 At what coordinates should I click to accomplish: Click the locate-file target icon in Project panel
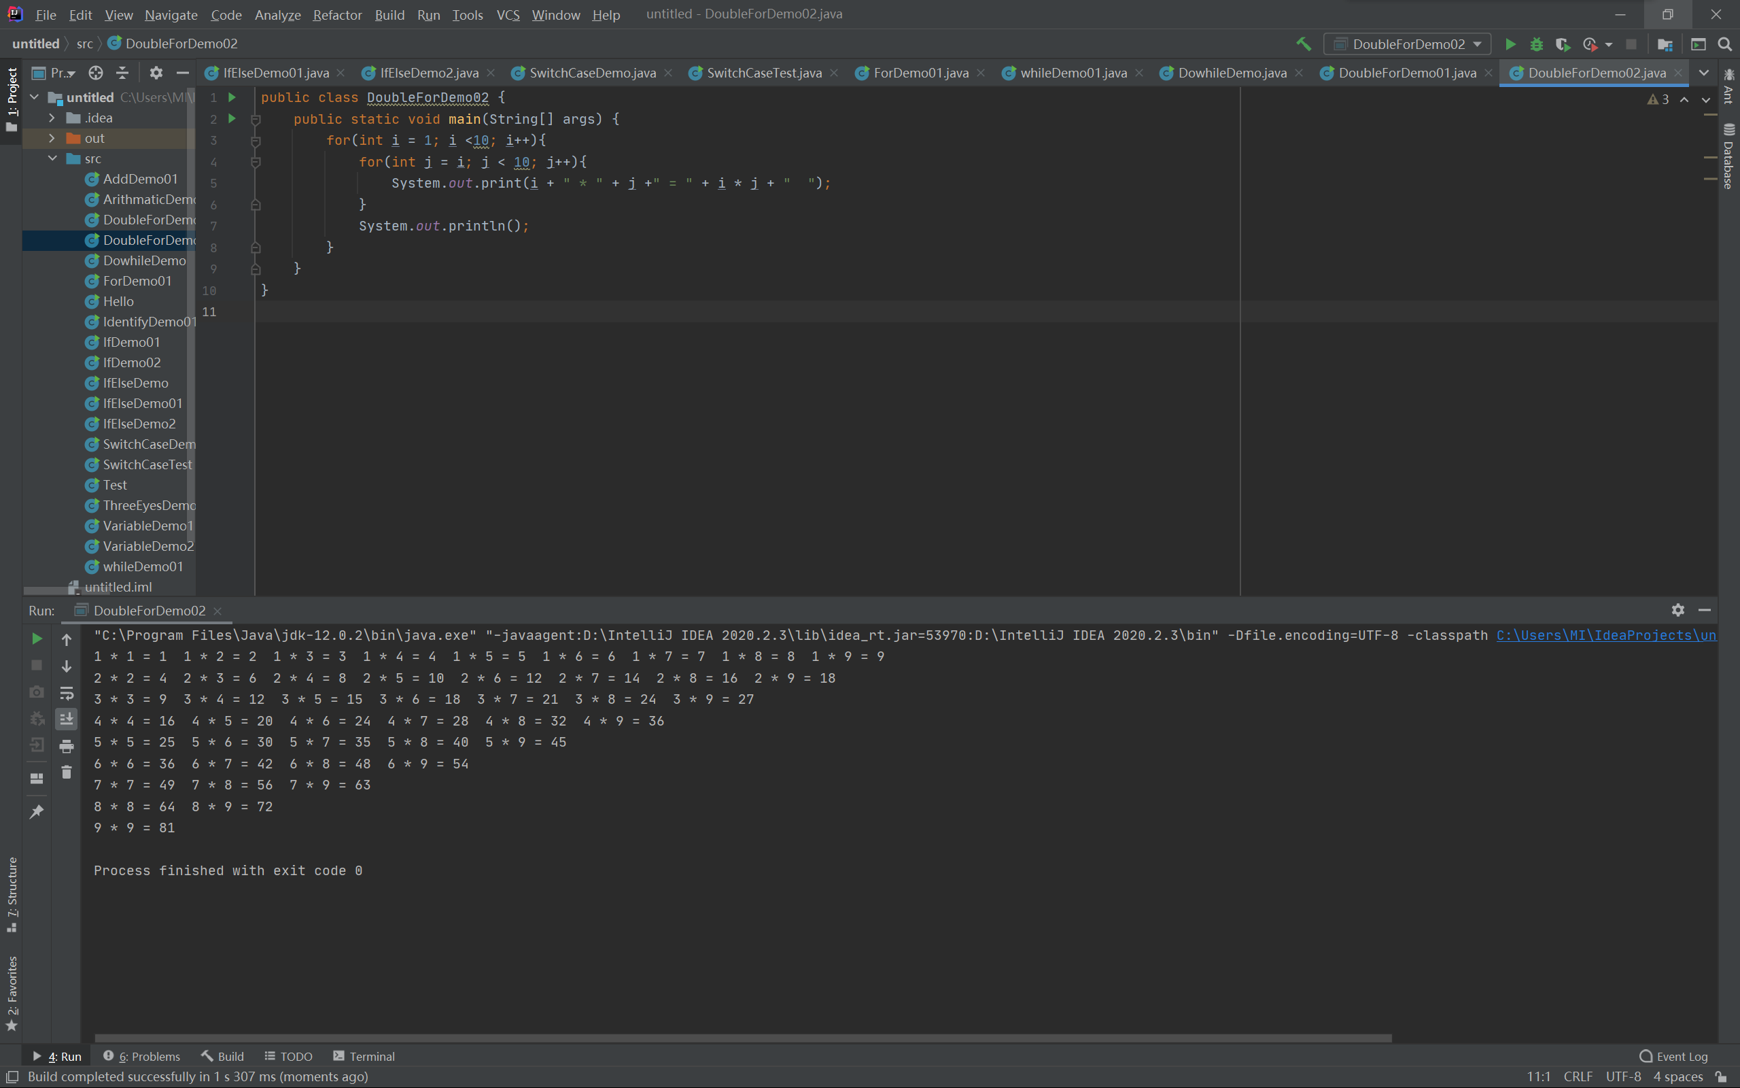(96, 73)
